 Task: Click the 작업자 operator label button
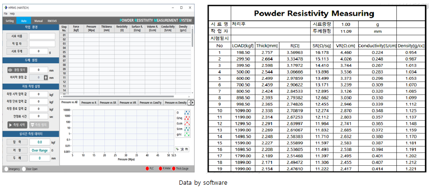pos(17,44)
